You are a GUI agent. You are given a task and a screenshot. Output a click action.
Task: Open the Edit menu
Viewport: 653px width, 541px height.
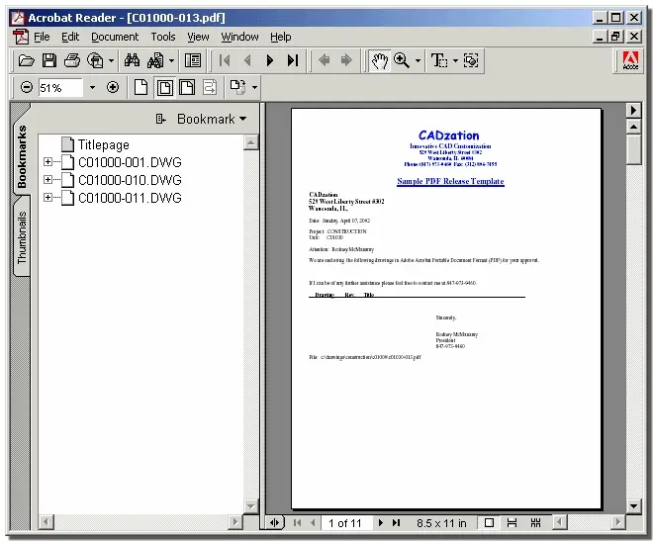pyautogui.click(x=70, y=37)
